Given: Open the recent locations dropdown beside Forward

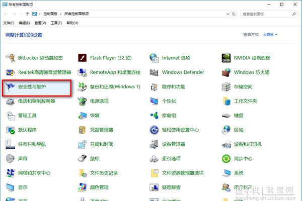Looking at the screenshot, I should click(x=21, y=14).
